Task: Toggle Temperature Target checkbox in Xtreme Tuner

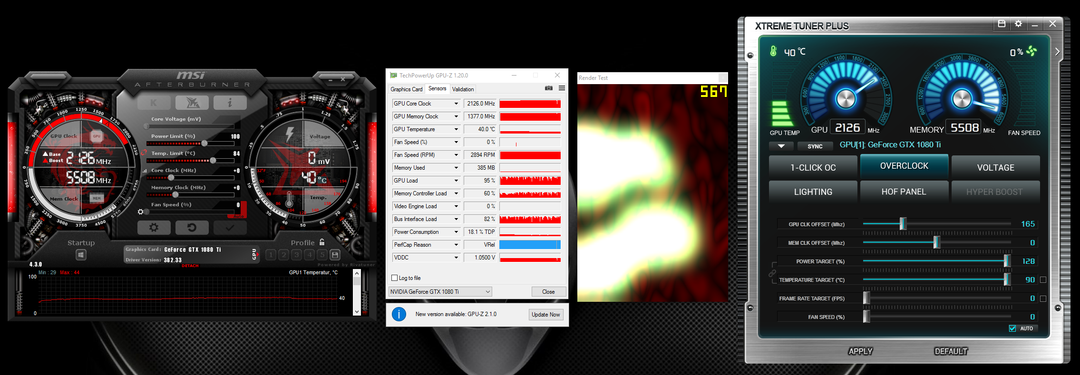Action: (x=1043, y=280)
